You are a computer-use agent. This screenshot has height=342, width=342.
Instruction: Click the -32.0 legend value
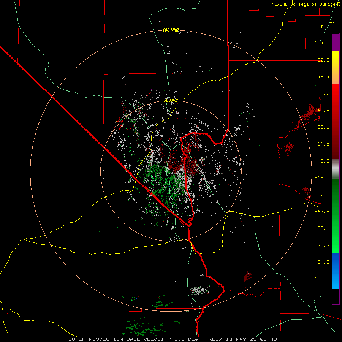pyautogui.click(x=322, y=195)
